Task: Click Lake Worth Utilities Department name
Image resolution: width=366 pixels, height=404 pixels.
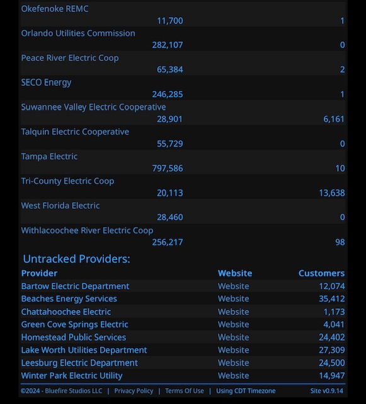Action: pos(84,350)
